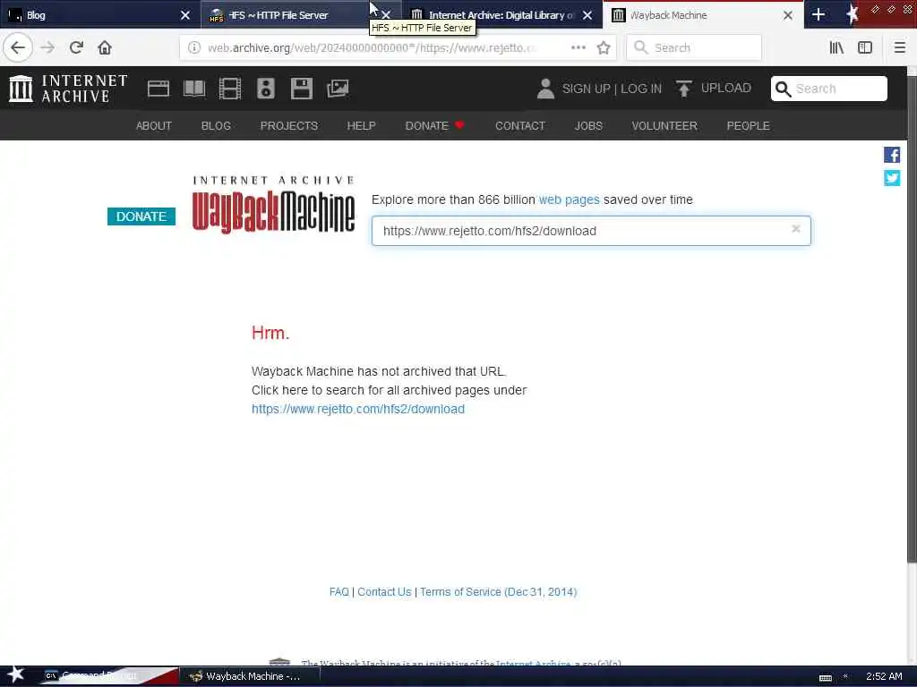
Task: Reload the current page
Action: (76, 47)
